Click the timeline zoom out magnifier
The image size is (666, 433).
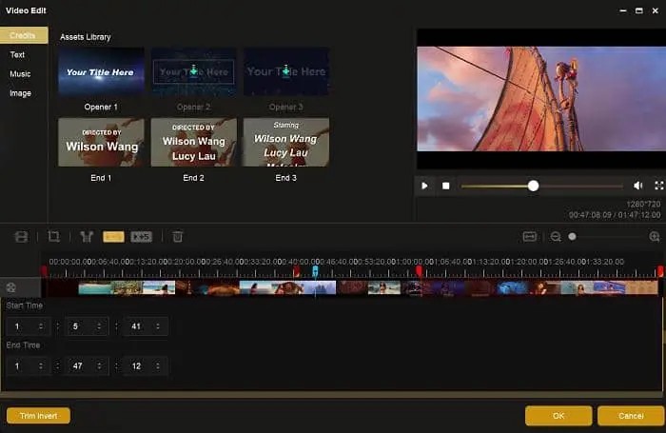(x=556, y=237)
